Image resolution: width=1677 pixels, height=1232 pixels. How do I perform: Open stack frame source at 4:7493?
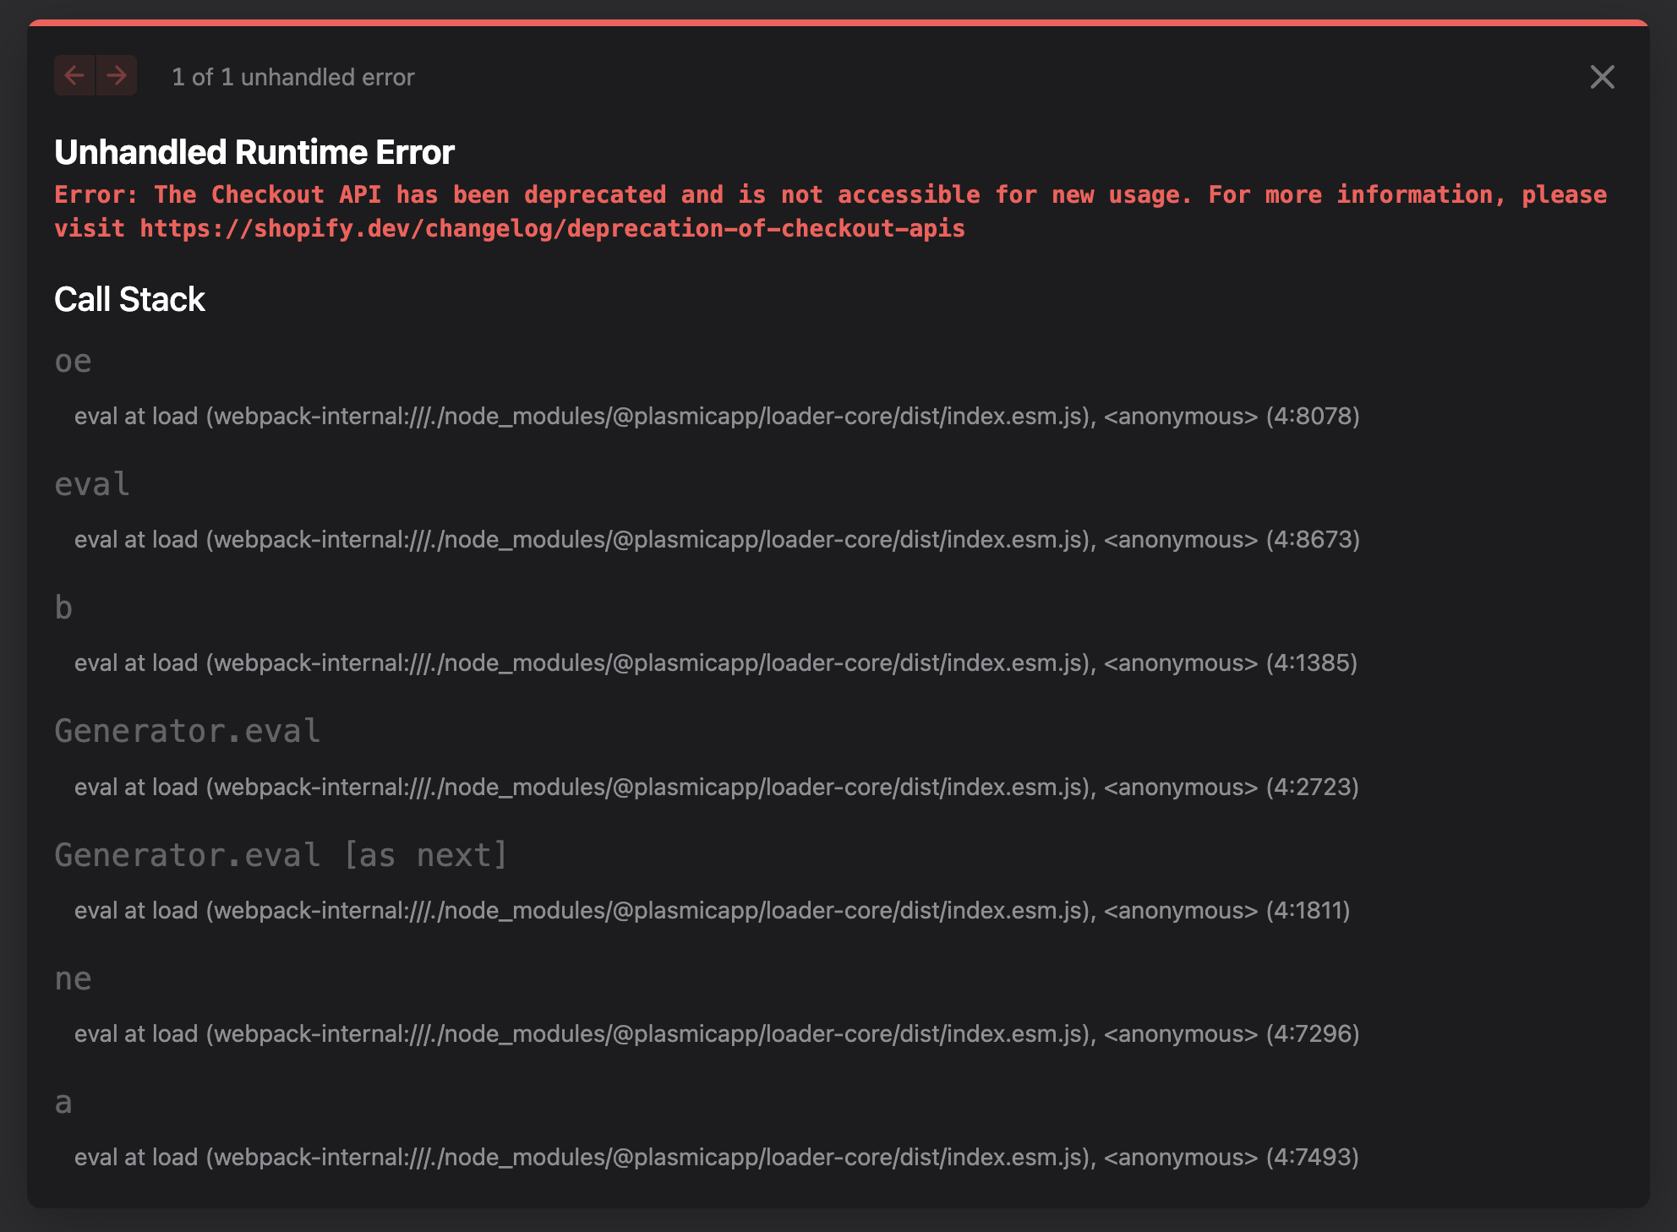716,1158
